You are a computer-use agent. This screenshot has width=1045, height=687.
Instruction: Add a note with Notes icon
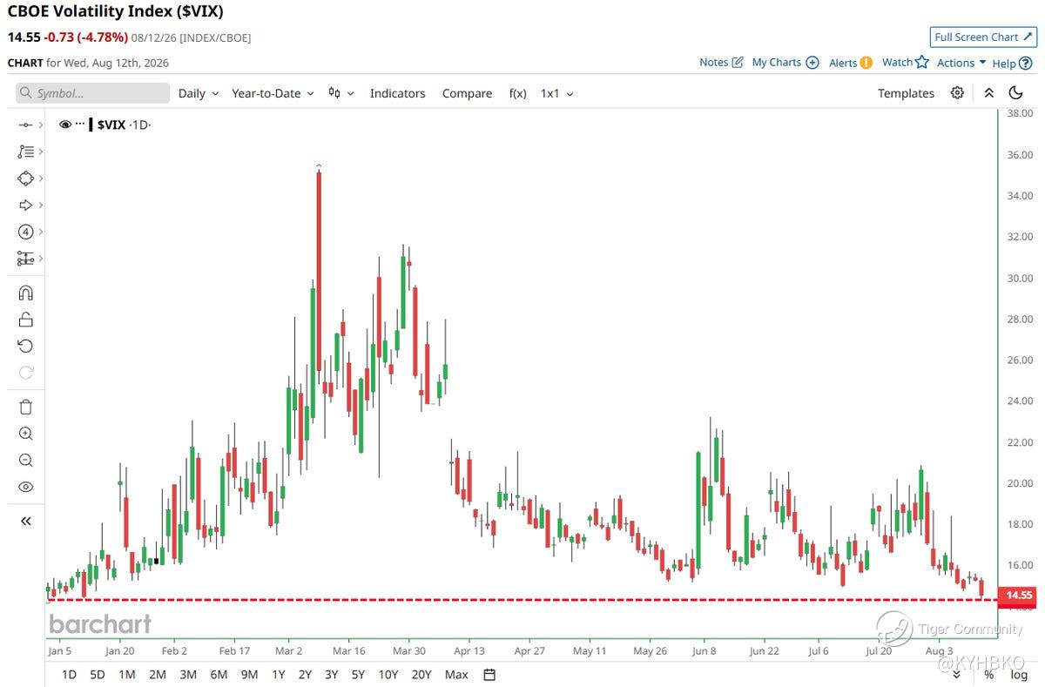point(738,63)
